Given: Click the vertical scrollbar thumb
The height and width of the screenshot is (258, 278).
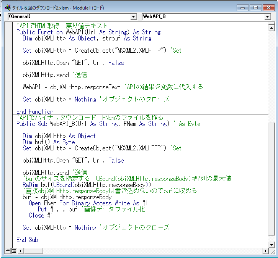Looking at the screenshot, I should click(271, 179).
